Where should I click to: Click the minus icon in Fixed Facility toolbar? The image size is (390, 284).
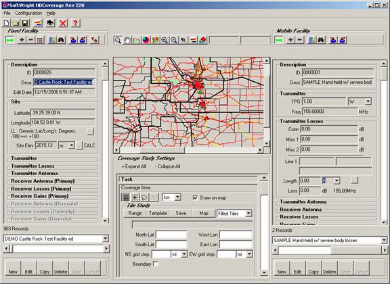pos(30,40)
